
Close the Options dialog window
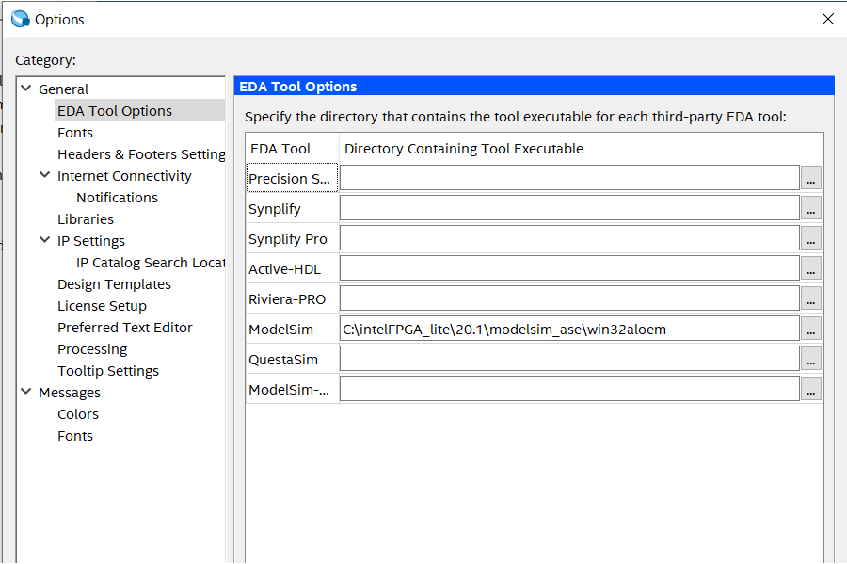(x=828, y=19)
